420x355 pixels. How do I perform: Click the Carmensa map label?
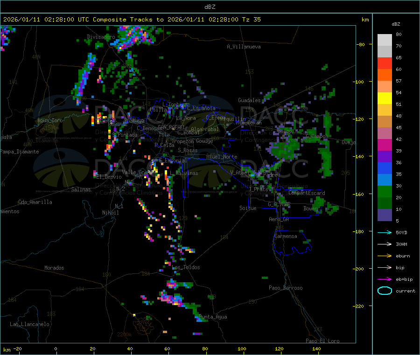(286, 236)
